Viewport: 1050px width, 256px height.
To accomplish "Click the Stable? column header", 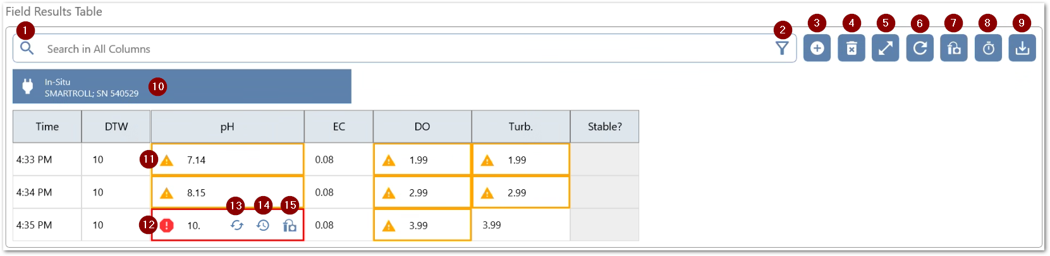I will pyautogui.click(x=604, y=127).
